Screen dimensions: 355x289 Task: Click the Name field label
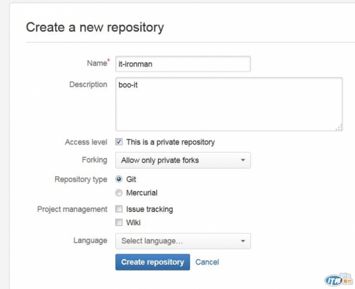[98, 63]
